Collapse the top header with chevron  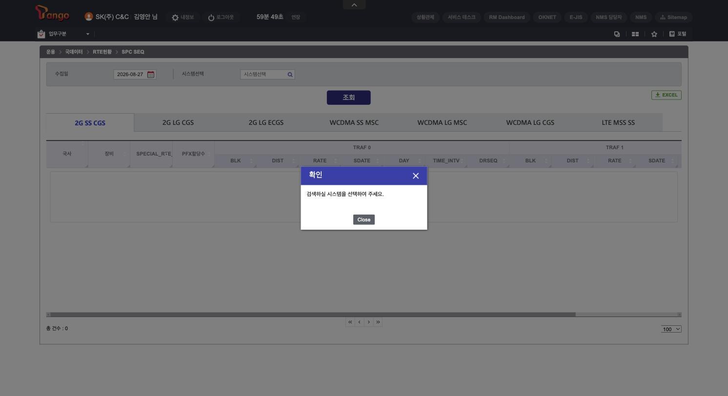click(354, 5)
